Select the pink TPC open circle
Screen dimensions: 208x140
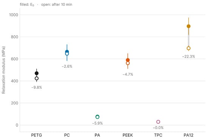tap(158, 122)
